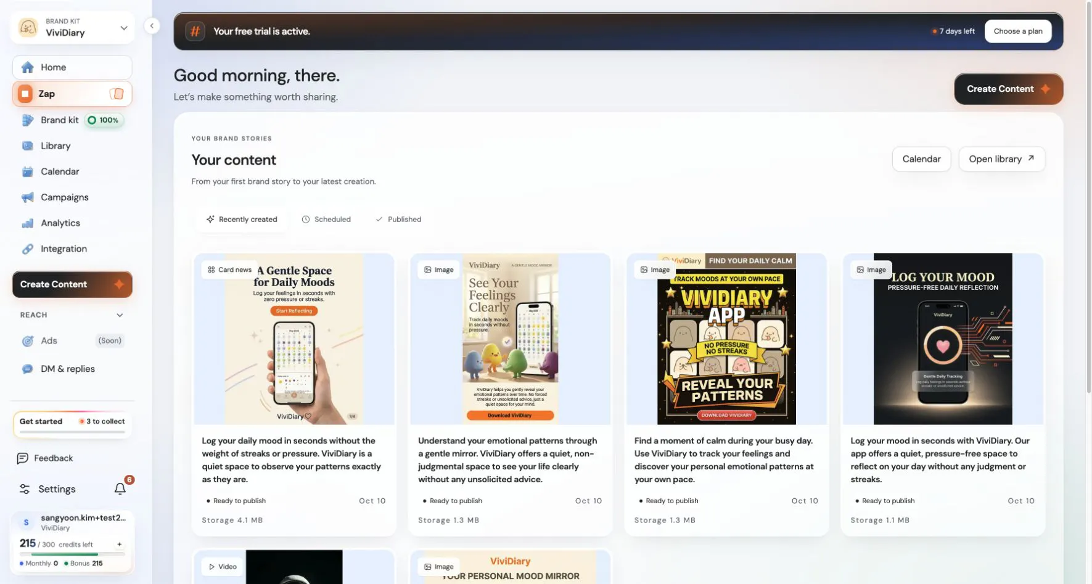Click the Video thumbnail in second row
This screenshot has width=1092, height=584.
[x=294, y=567]
